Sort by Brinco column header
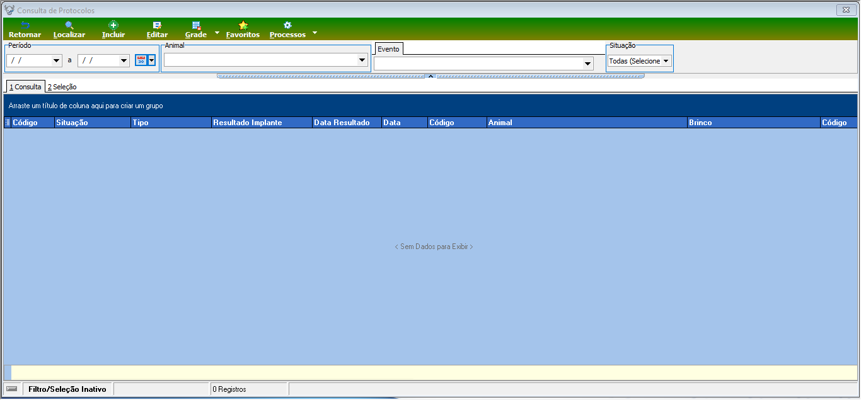861x400 pixels. (754, 123)
